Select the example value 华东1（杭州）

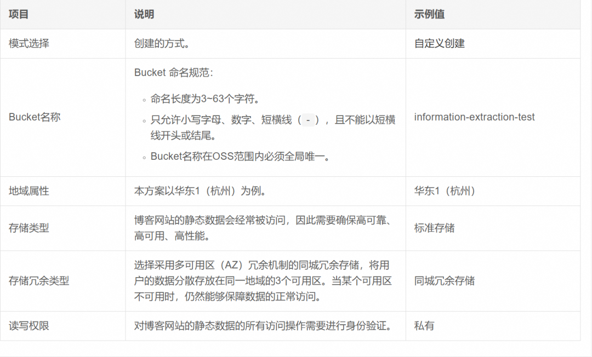click(445, 191)
